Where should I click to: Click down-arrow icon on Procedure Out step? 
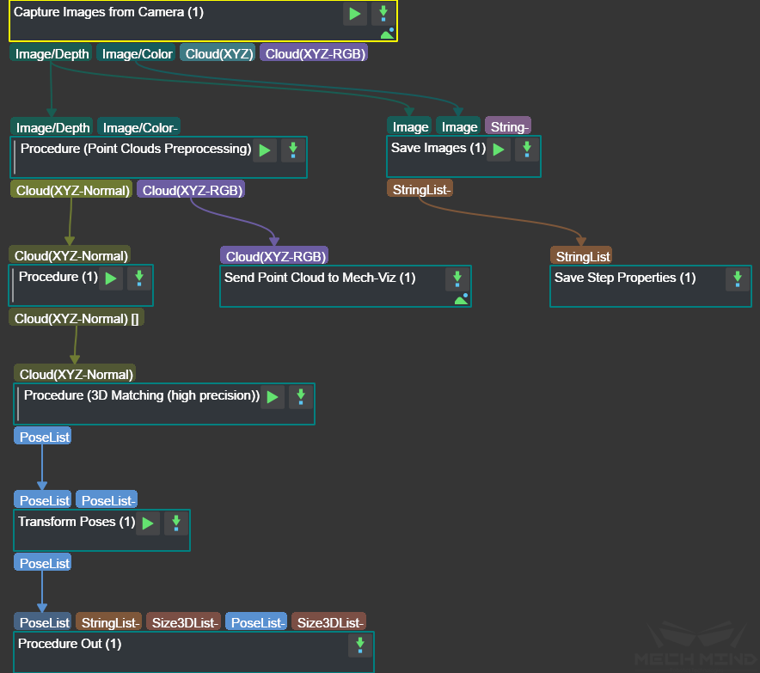point(359,645)
